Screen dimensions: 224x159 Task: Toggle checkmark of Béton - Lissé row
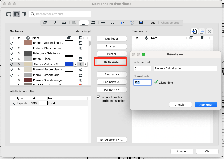pyautogui.click(x=12, y=59)
